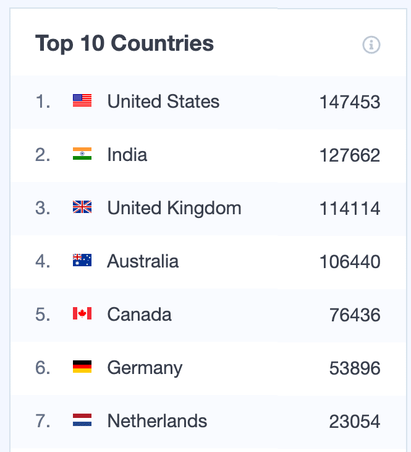Click the United Kingdom count 114114
The image size is (411, 452).
pyautogui.click(x=350, y=209)
